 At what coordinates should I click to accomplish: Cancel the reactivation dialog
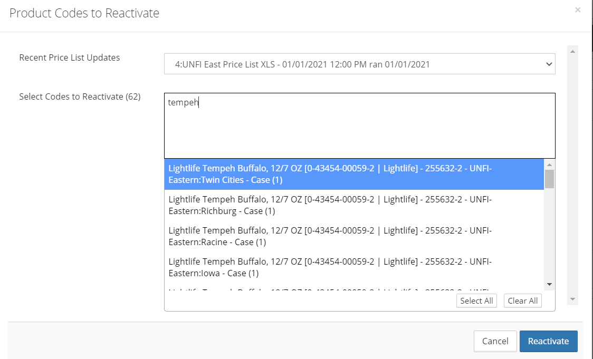tap(495, 341)
